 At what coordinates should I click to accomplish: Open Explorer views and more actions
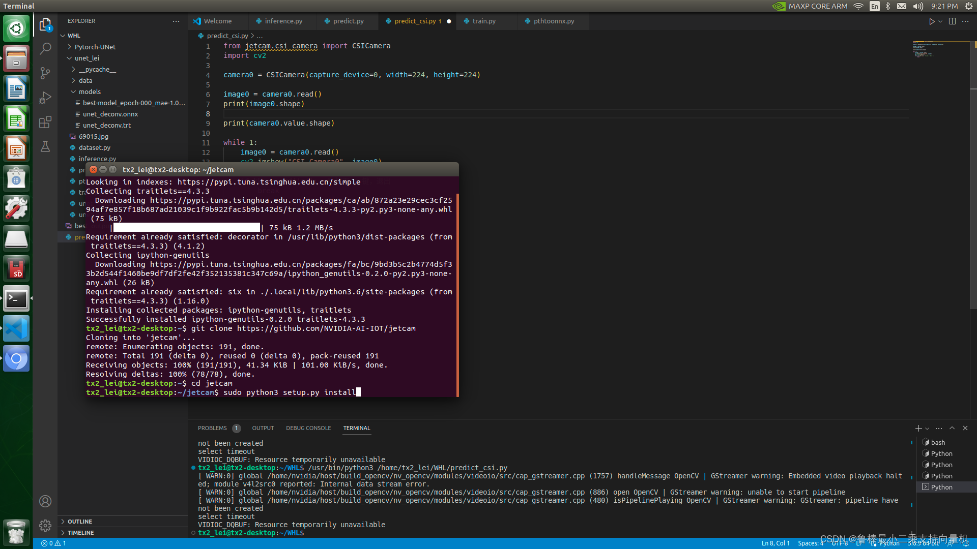click(x=176, y=21)
